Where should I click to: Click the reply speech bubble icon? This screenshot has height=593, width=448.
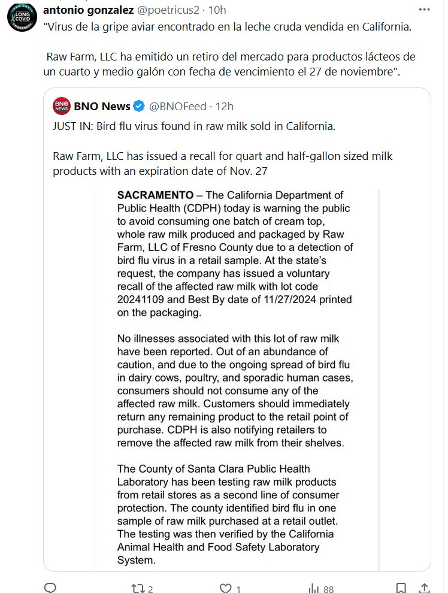click(51, 588)
